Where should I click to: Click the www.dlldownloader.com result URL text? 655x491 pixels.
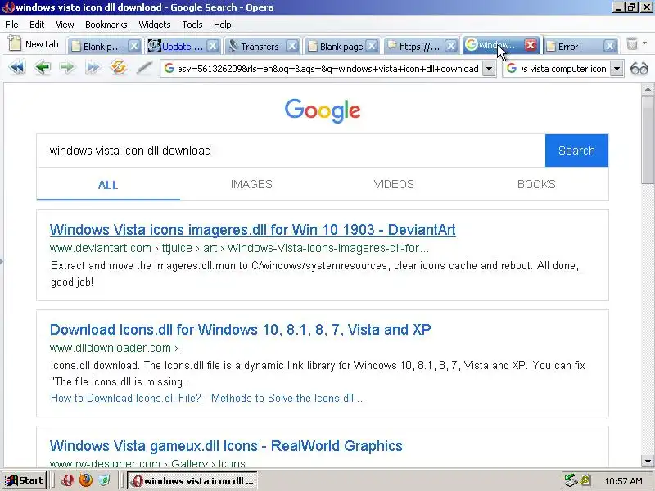coord(116,348)
